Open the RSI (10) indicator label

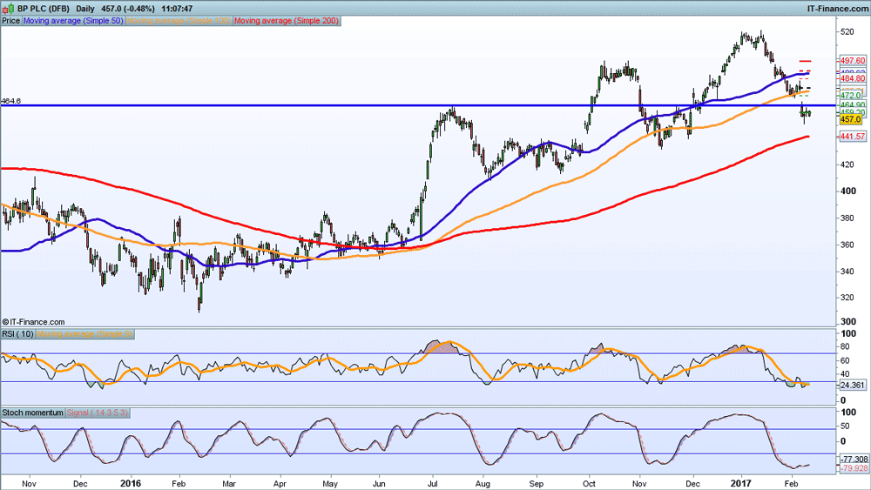tap(18, 334)
